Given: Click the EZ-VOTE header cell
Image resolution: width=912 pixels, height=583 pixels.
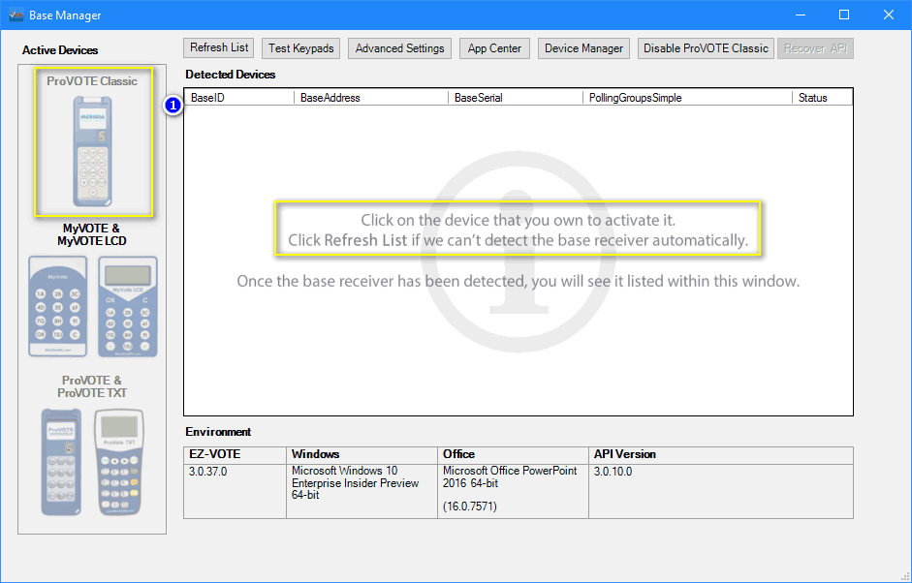Looking at the screenshot, I should tap(235, 455).
